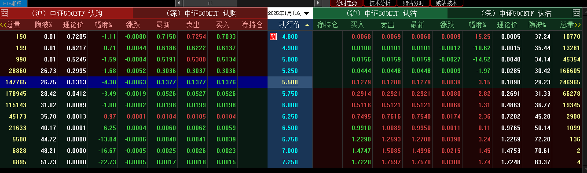The width and height of the screenshot is (587, 173).
Task: Sort calls by the 隐波% column header
Action: [43, 25]
